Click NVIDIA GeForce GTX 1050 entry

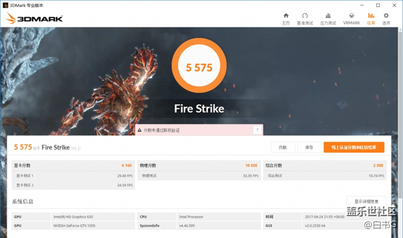[74, 226]
